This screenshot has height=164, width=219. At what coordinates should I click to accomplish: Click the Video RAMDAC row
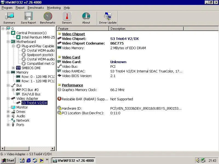click(120, 71)
